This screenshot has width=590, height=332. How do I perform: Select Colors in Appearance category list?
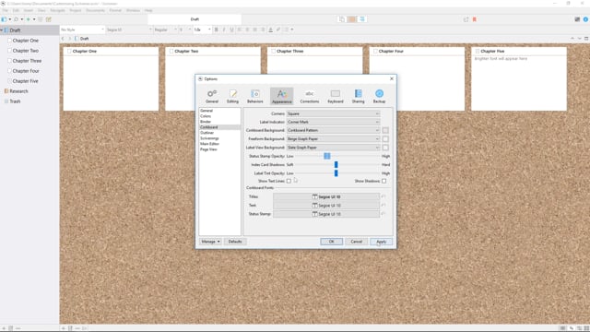click(206, 116)
